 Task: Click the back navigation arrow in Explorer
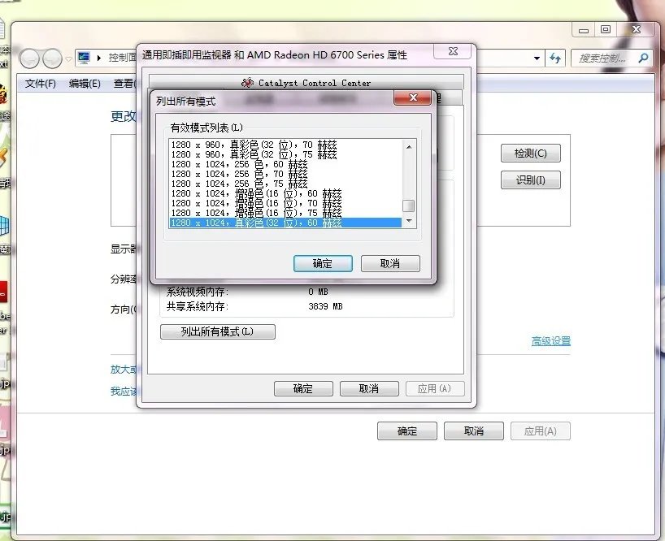[30, 58]
